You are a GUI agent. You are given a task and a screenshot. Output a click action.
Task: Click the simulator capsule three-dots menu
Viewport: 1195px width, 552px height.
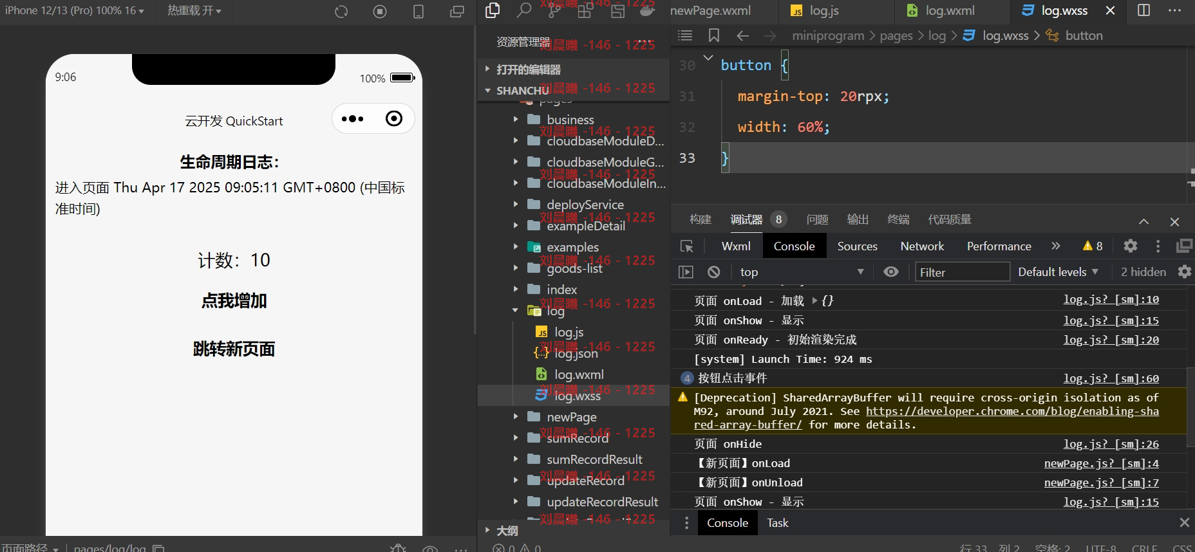click(352, 119)
